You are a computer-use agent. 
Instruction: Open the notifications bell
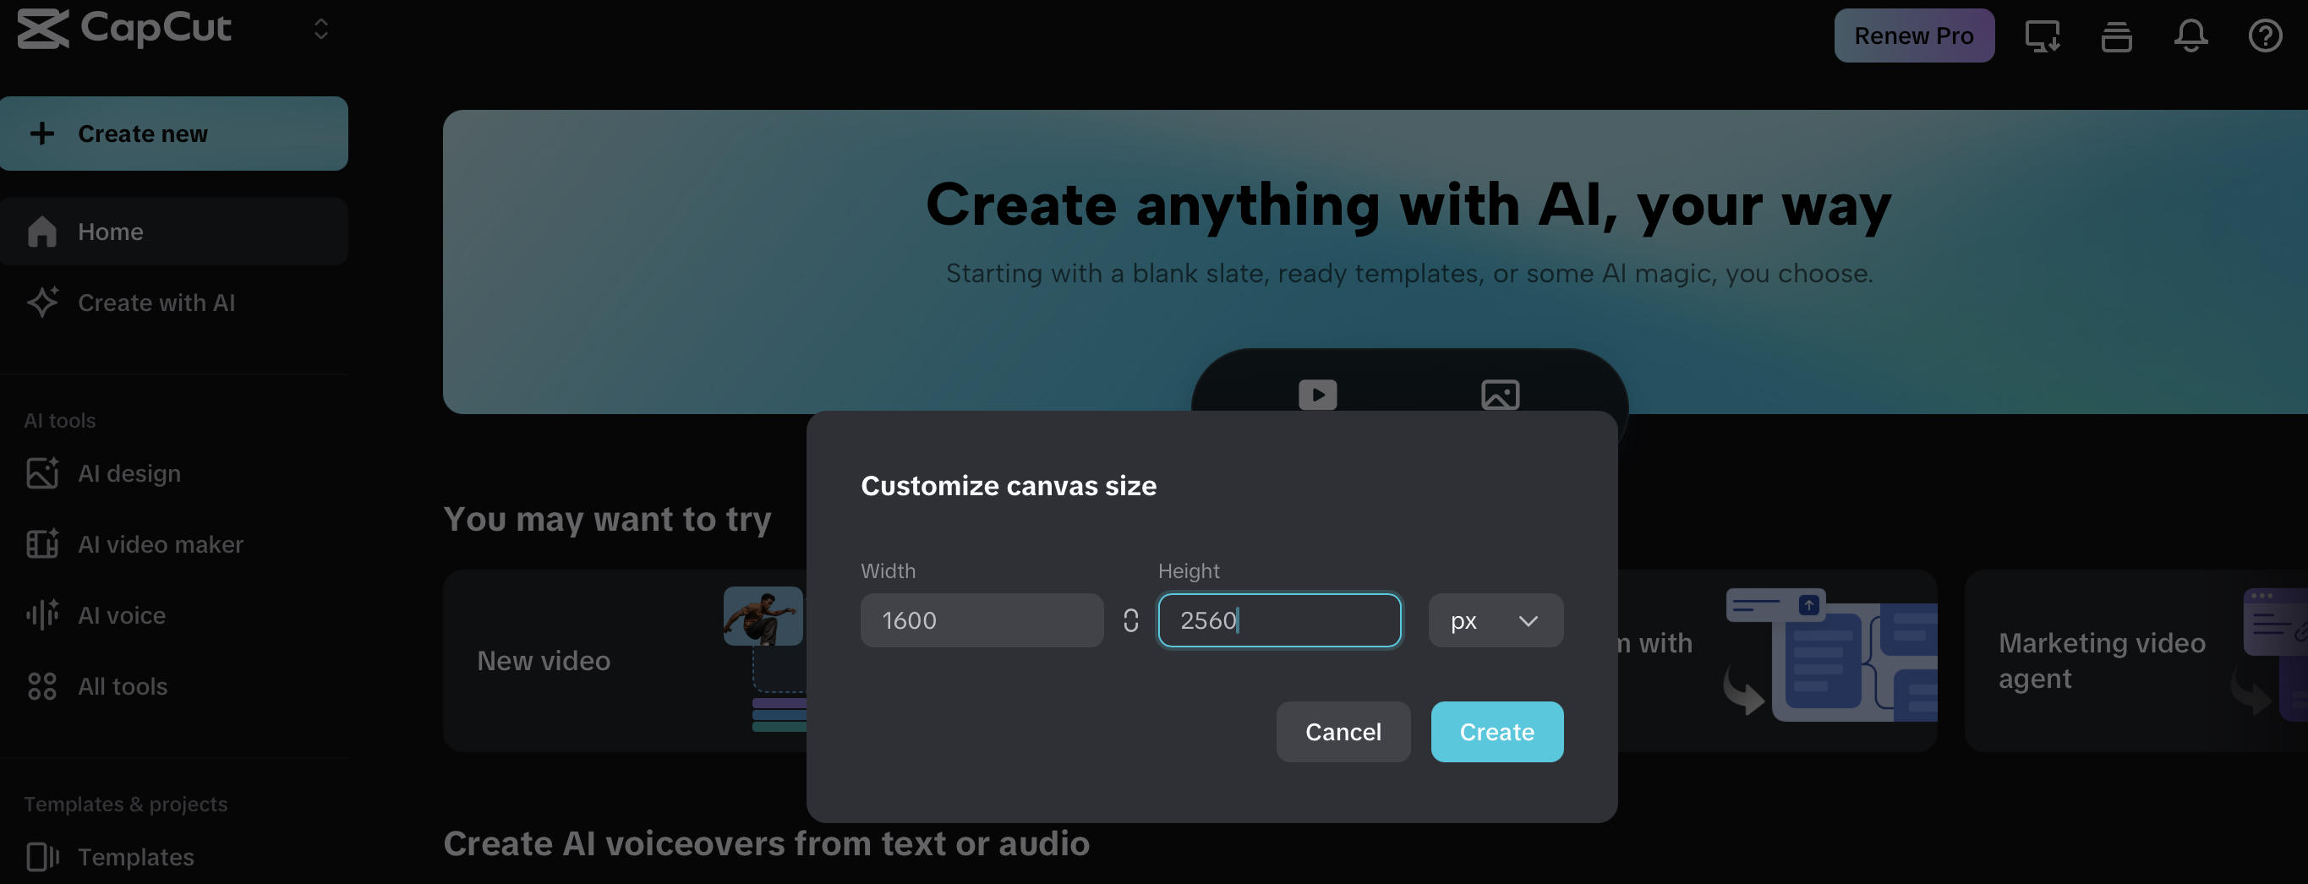click(x=2190, y=35)
